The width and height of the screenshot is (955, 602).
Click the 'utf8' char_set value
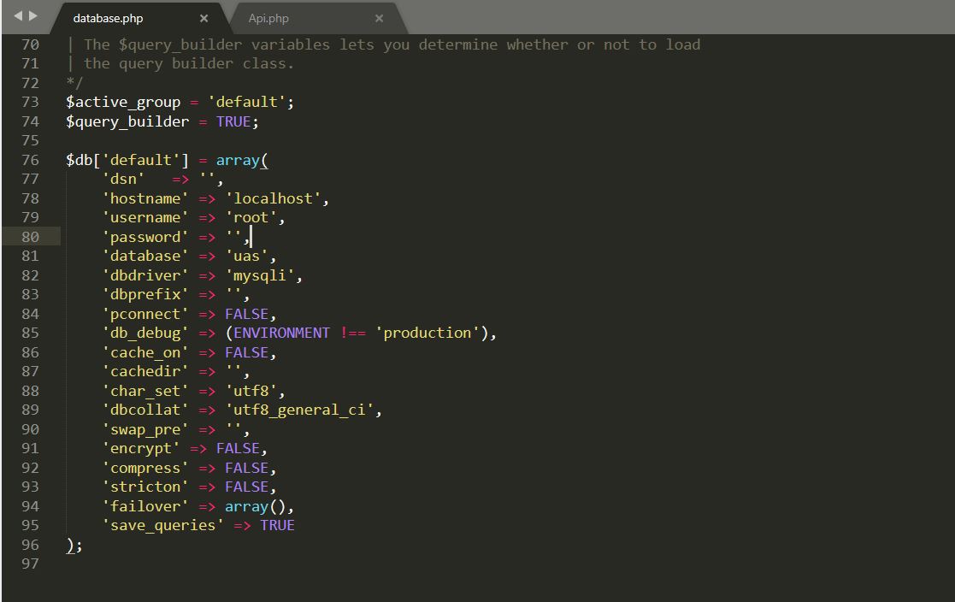pos(251,391)
